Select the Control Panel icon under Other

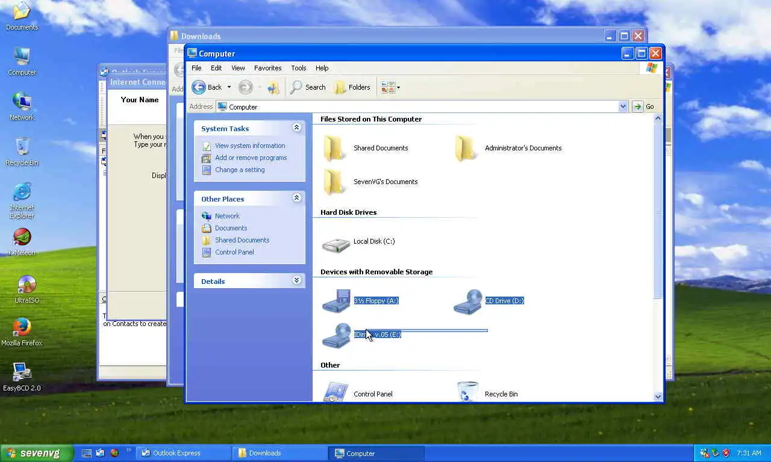click(x=336, y=392)
